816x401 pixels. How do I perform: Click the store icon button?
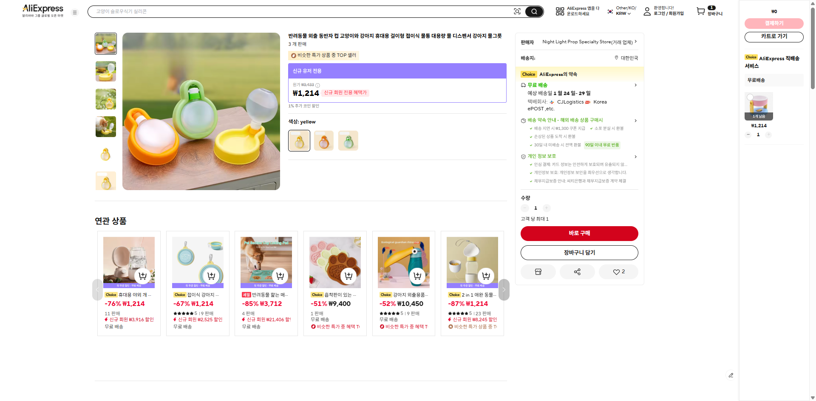(538, 272)
